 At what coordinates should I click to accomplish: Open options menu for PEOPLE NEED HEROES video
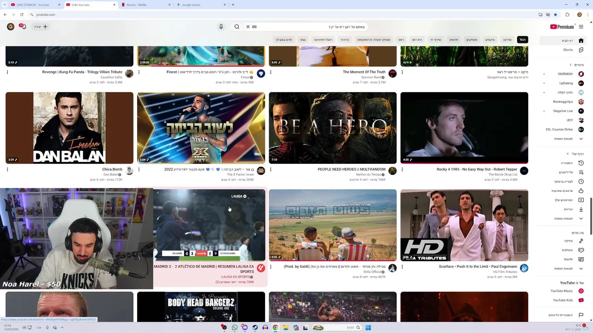pyautogui.click(x=271, y=170)
